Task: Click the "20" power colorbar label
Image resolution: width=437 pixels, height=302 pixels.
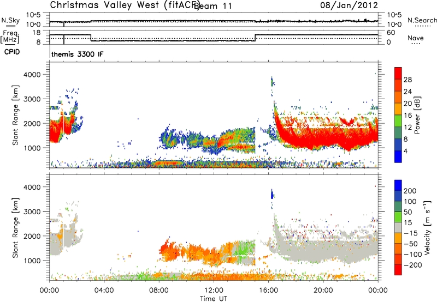Action: [408, 104]
